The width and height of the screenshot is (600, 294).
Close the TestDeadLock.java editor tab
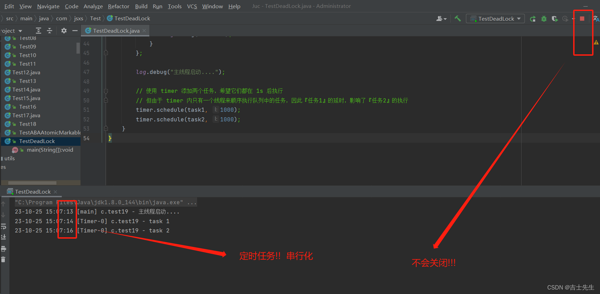(x=144, y=31)
